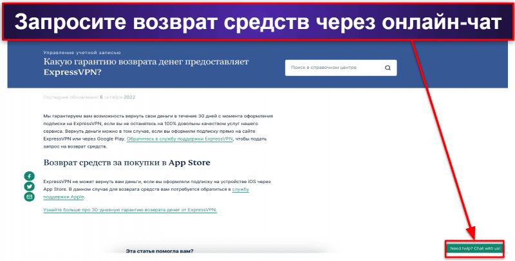Click the search magnifier icon
Screen dimensions: 515x261
[x=388, y=68]
